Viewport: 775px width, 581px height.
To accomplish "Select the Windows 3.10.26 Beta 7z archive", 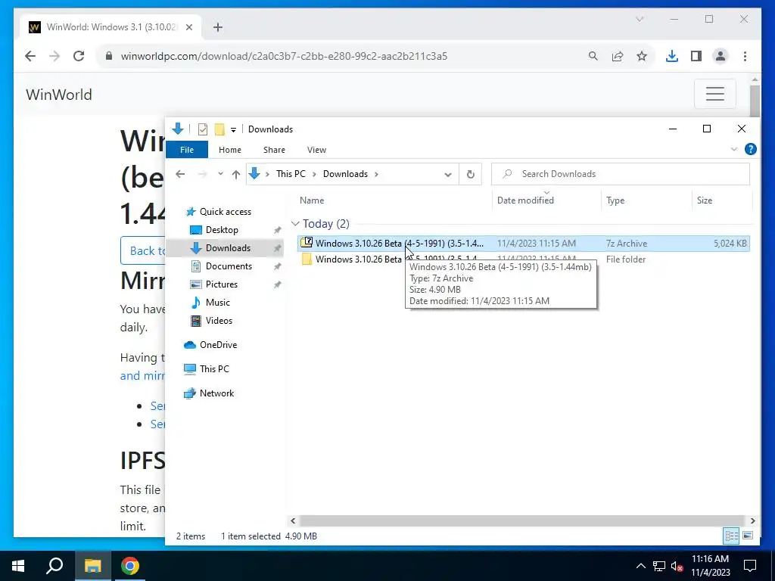I will tap(524, 243).
